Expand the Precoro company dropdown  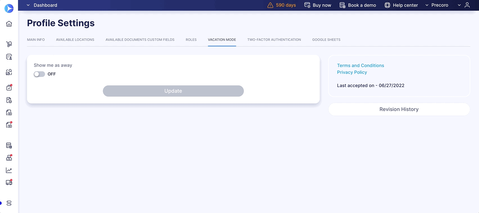[x=437, y=5]
